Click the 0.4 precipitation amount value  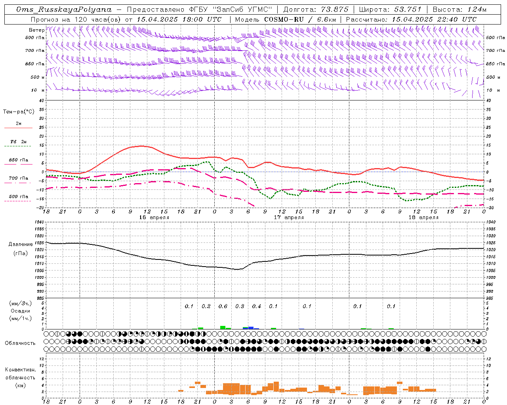pos(257,306)
